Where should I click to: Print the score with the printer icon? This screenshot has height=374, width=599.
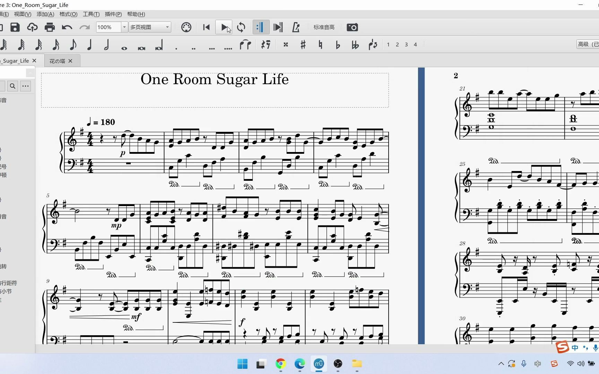click(50, 27)
